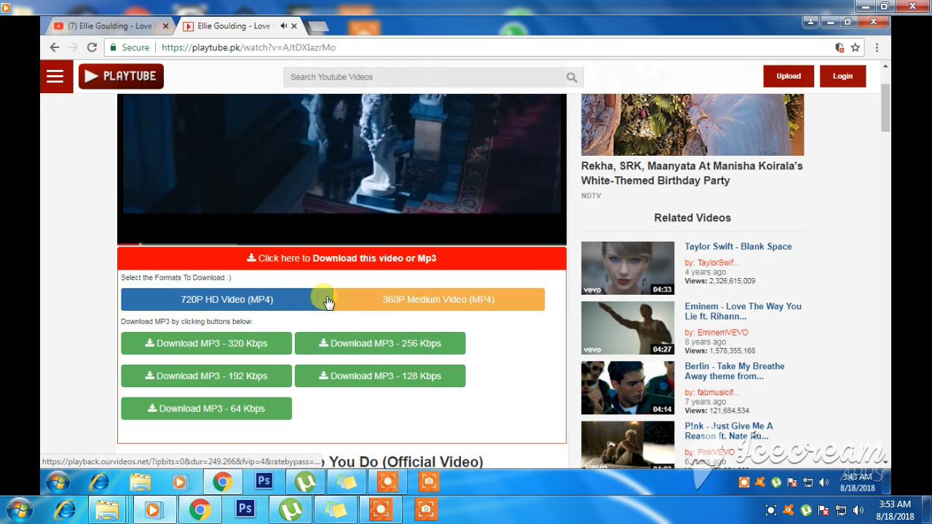Click the 3:53 AM taskbar clock
932x524 pixels.
896,509
